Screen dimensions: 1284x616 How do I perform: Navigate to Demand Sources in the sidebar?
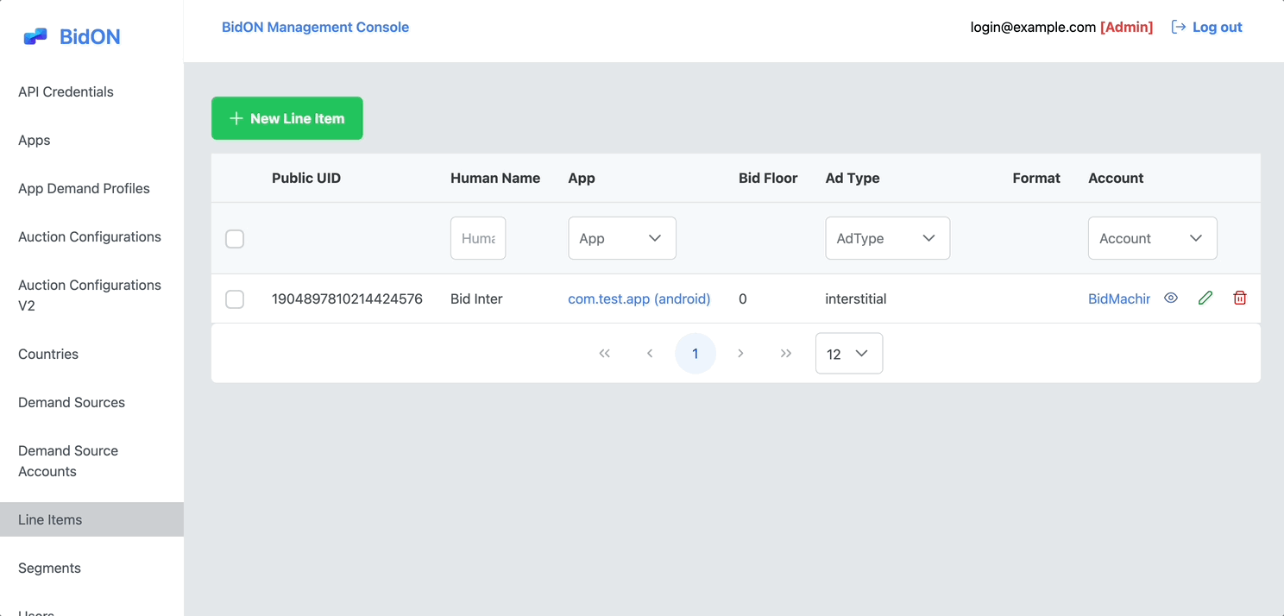[x=71, y=402]
